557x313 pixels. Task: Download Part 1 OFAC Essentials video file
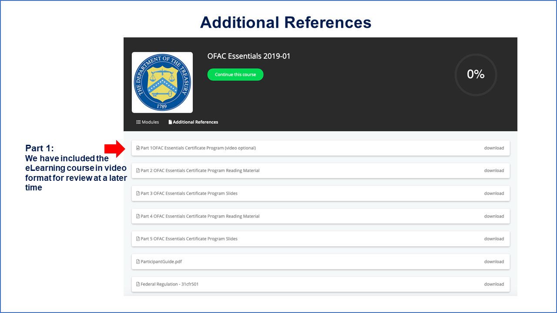494,148
